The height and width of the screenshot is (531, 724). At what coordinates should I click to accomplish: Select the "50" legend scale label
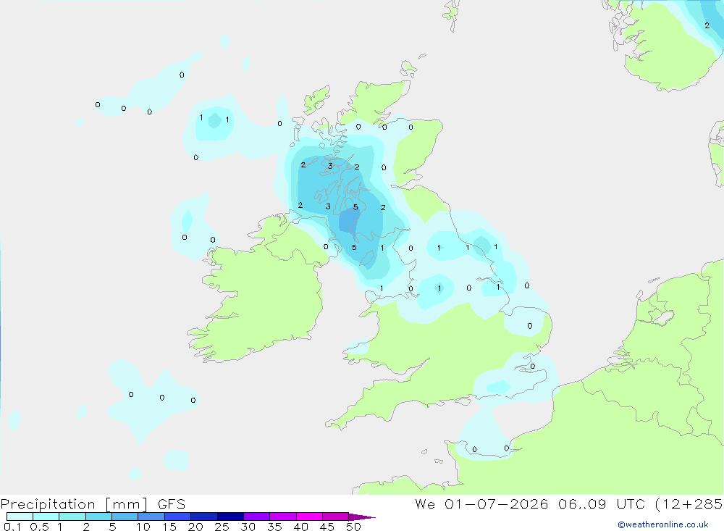point(353,527)
